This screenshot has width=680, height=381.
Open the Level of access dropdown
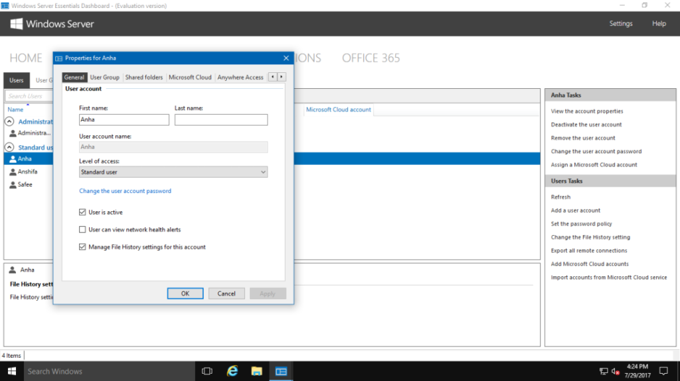173,172
